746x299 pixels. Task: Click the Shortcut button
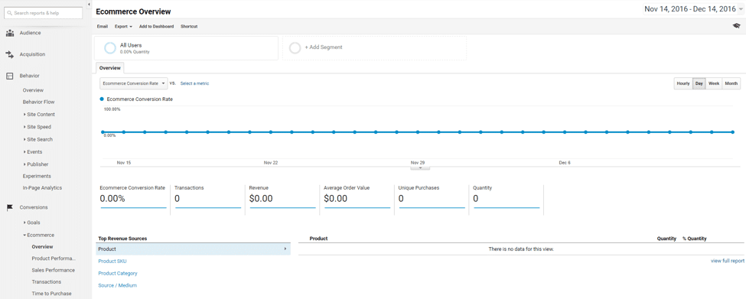189,27
